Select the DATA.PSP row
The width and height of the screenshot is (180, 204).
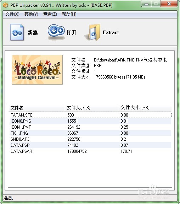(91, 145)
